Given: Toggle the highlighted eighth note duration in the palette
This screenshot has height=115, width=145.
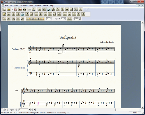Looking at the screenshot, I should 23,14.
